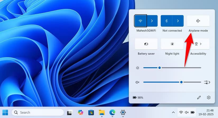218x118 pixels.
Task: Expand the Wi-Fi networks list arrow
Action: [152, 21]
